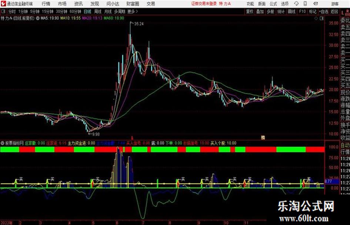Click the small yellow event marker below the price chart
This screenshot has height=225, width=350.
tap(263, 138)
